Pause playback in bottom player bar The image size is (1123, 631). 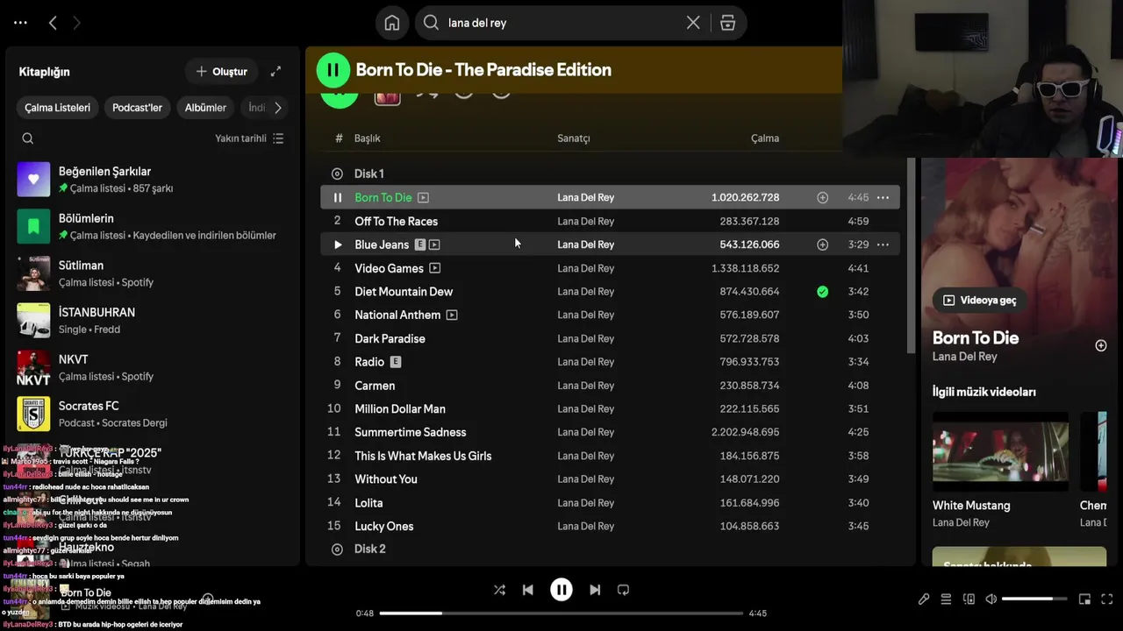[x=561, y=590]
